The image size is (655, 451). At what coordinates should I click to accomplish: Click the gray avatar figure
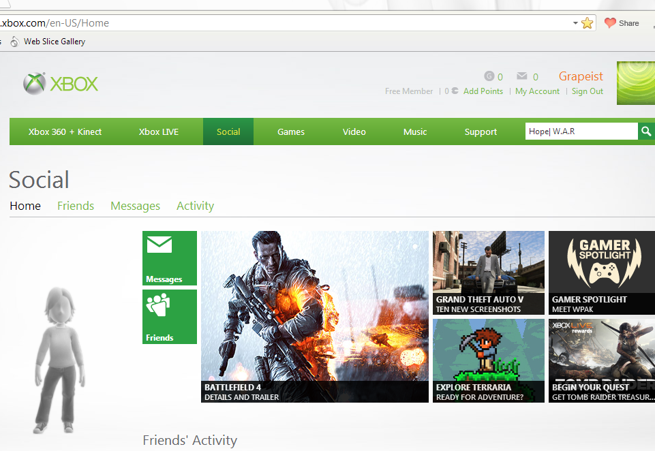[x=60, y=360]
